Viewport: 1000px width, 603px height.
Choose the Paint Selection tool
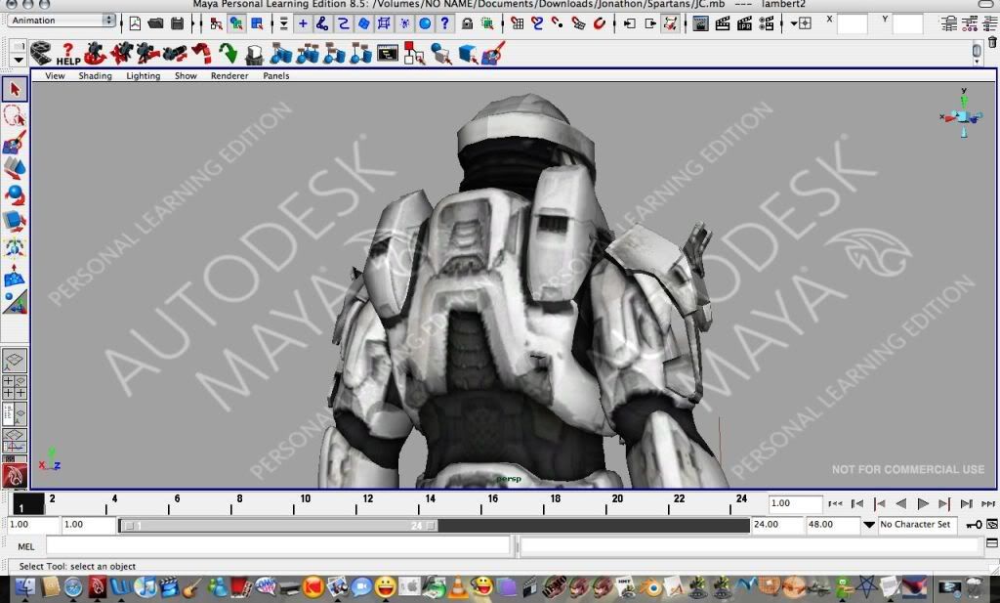tap(15, 143)
